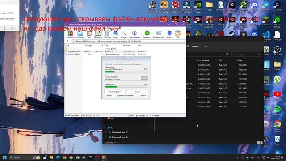The width and height of the screenshot is (286, 161).
Task: Click the Pause button in extraction dialog
Action: pyautogui.click(x=137, y=92)
